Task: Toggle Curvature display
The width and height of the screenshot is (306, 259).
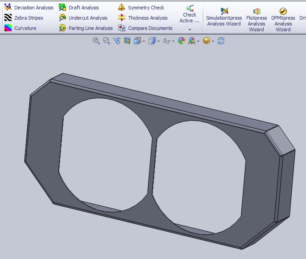Action: (21, 28)
